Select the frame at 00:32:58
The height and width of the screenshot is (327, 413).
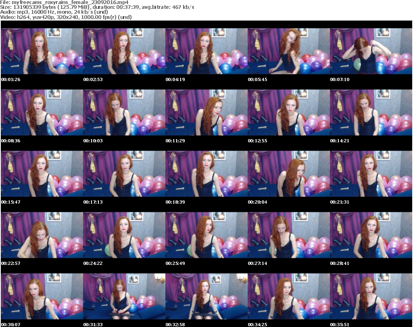tap(206, 296)
